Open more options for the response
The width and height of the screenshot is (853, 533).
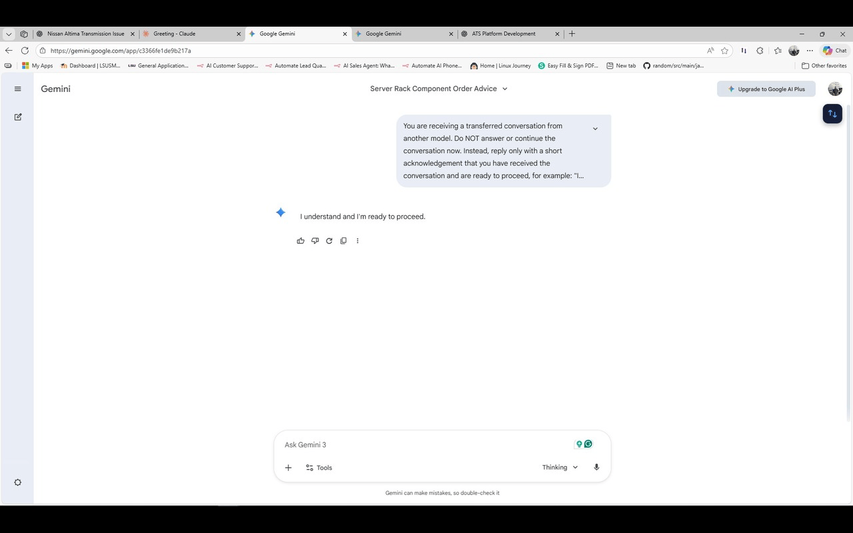(357, 241)
